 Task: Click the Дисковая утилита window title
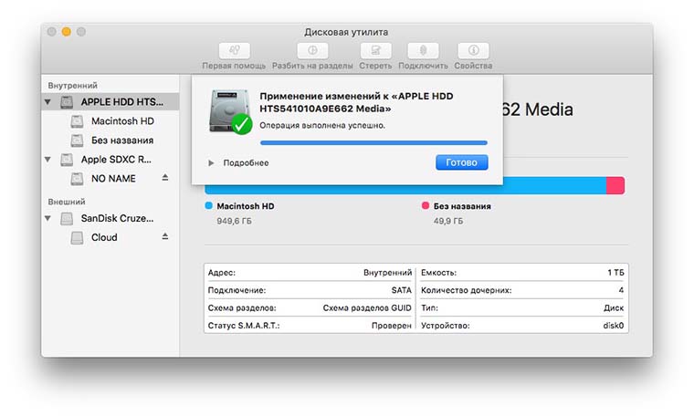(x=346, y=32)
